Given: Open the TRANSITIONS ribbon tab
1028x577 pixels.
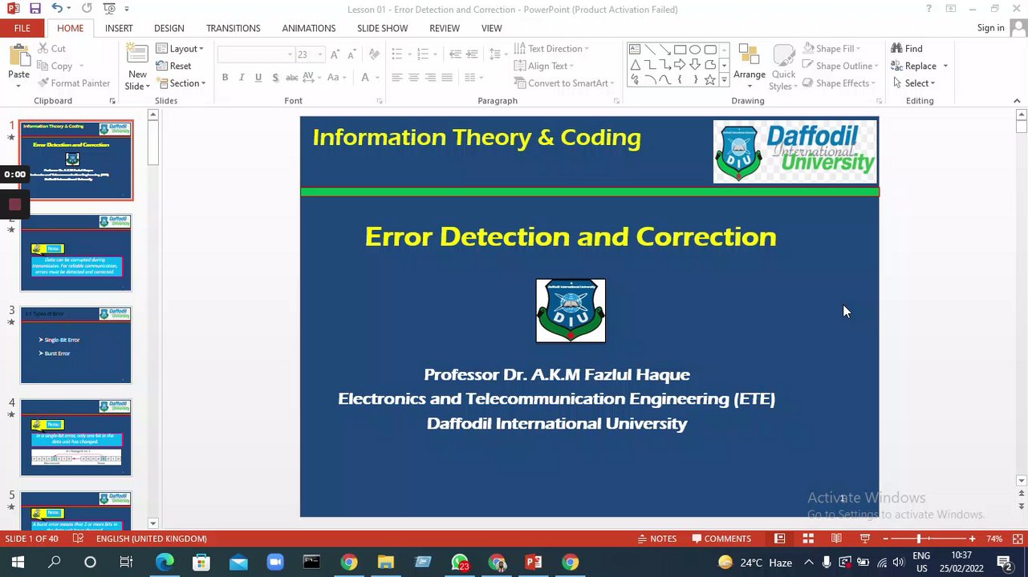Looking at the screenshot, I should point(233,28).
